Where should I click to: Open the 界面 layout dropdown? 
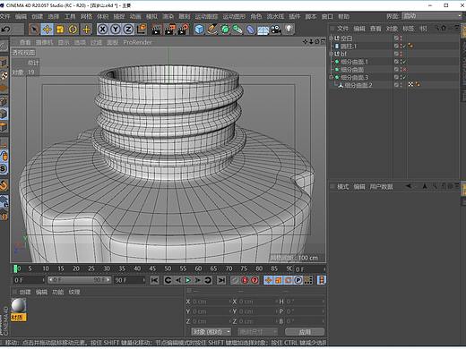pos(432,16)
